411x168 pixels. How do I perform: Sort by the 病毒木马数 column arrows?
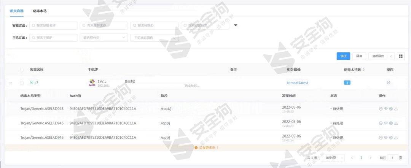click(363, 70)
